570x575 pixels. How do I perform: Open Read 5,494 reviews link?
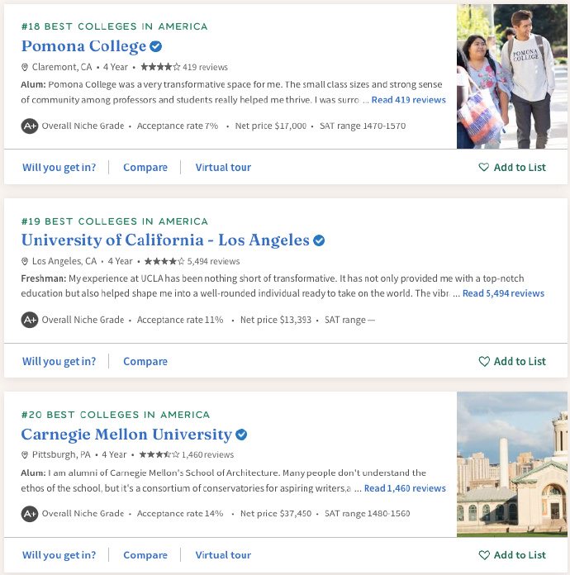tap(503, 293)
